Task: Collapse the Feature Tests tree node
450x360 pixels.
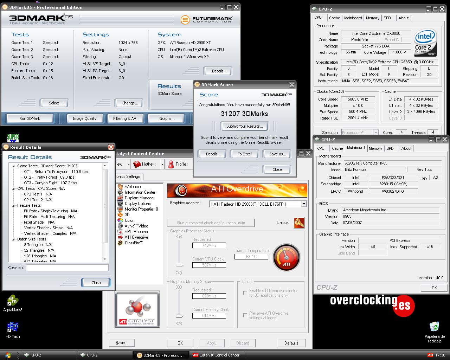Action: click(13, 205)
